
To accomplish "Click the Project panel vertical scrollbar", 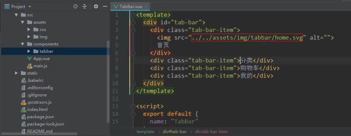I will (108, 82).
